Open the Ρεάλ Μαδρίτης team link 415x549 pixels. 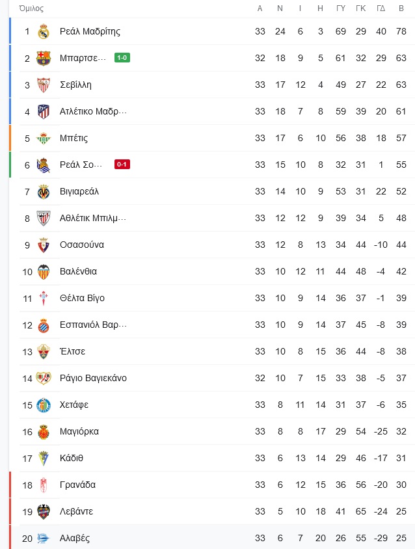pos(90,31)
